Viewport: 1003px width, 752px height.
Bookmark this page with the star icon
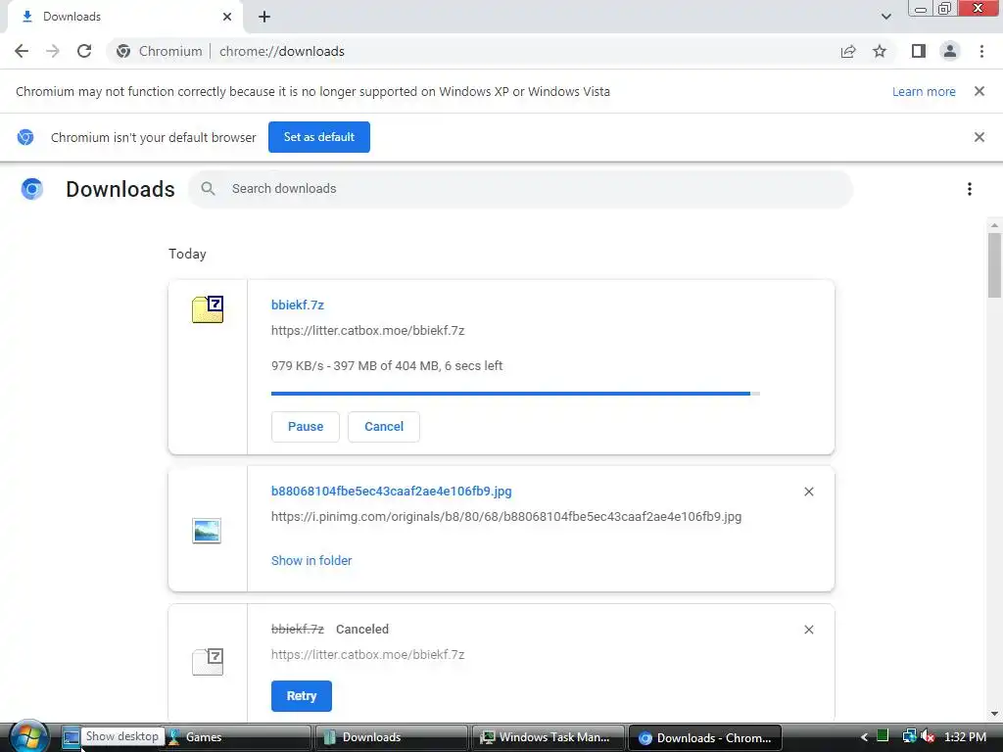pyautogui.click(x=880, y=51)
